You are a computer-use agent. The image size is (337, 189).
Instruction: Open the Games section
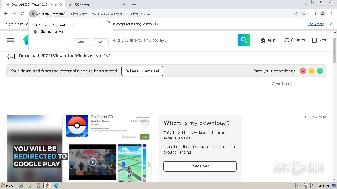pyautogui.click(x=295, y=40)
